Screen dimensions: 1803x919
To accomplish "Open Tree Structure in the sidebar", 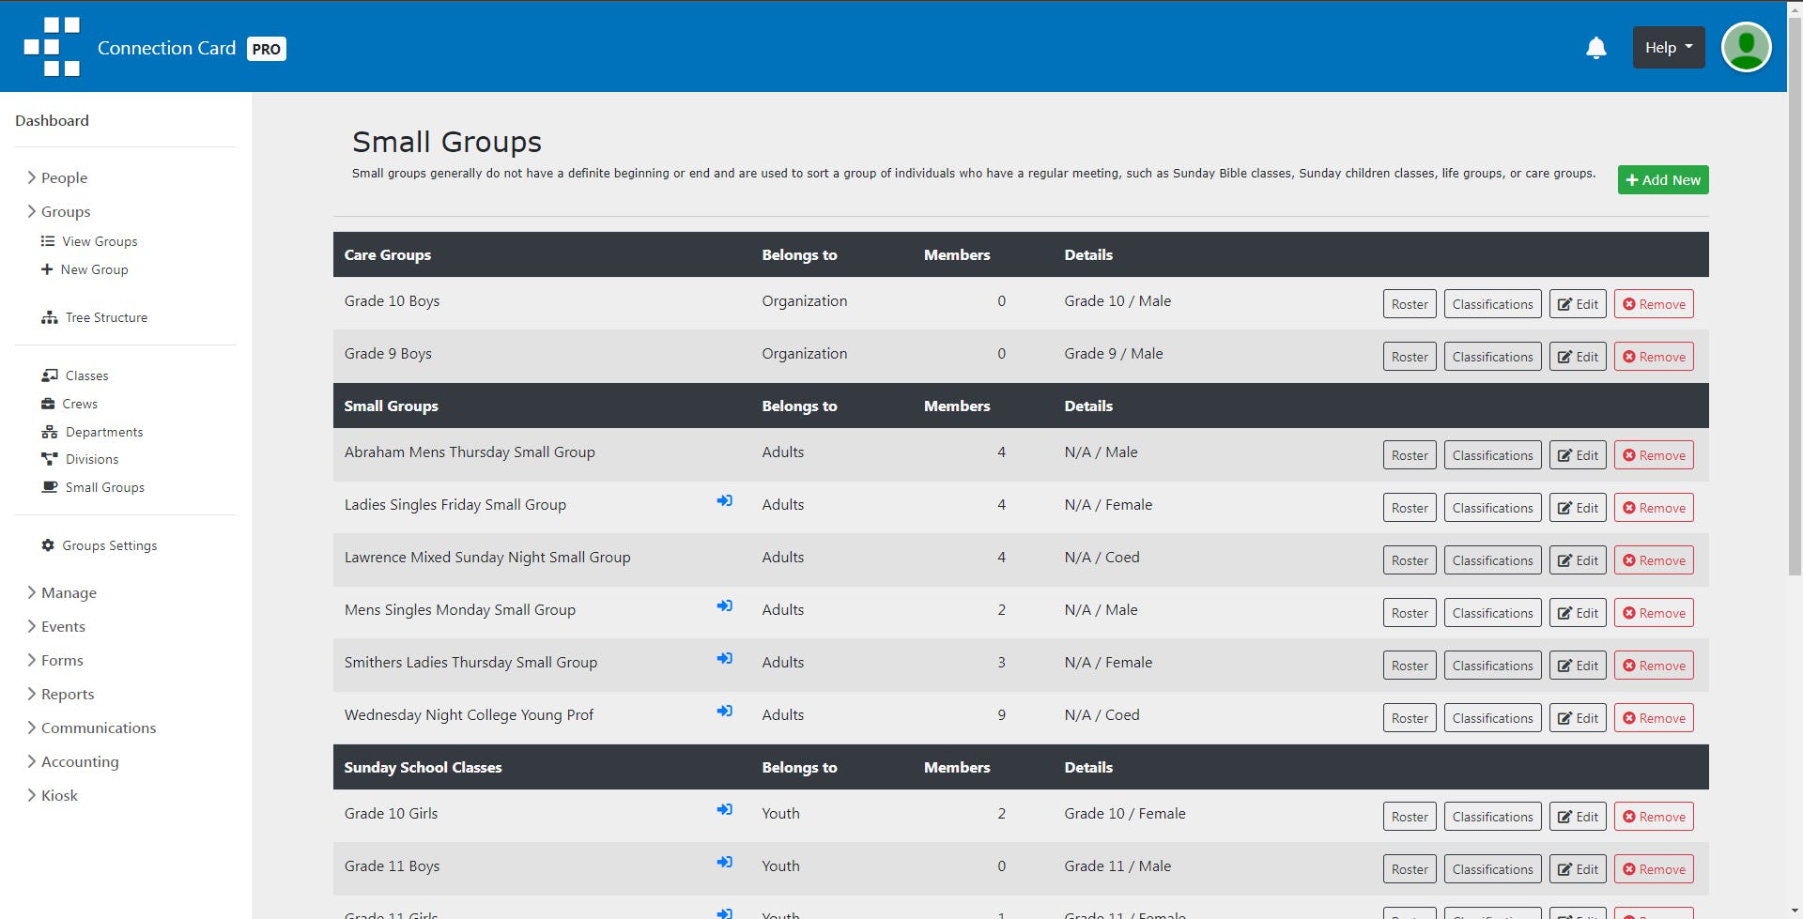I will pyautogui.click(x=94, y=317).
